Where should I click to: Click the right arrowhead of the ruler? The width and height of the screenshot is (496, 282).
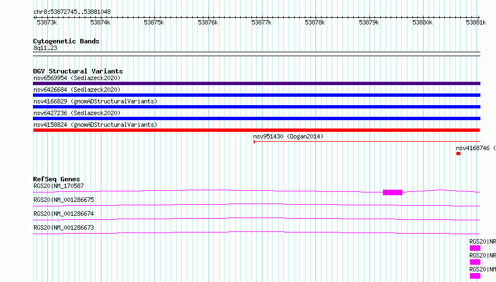tap(479, 17)
